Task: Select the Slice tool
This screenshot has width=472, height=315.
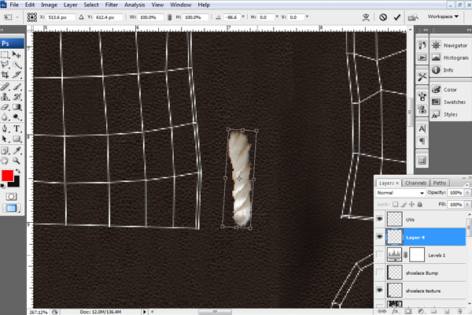Action: pos(17,75)
